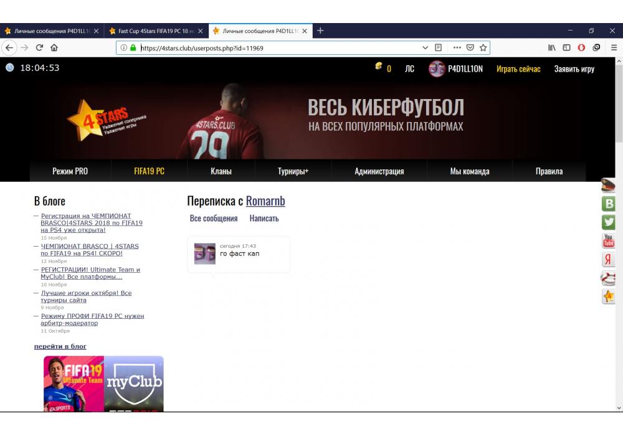Image resolution: width=623 pixels, height=436 pixels.
Task: Close the Fast Cup 4Stars tab
Action: click(x=200, y=31)
